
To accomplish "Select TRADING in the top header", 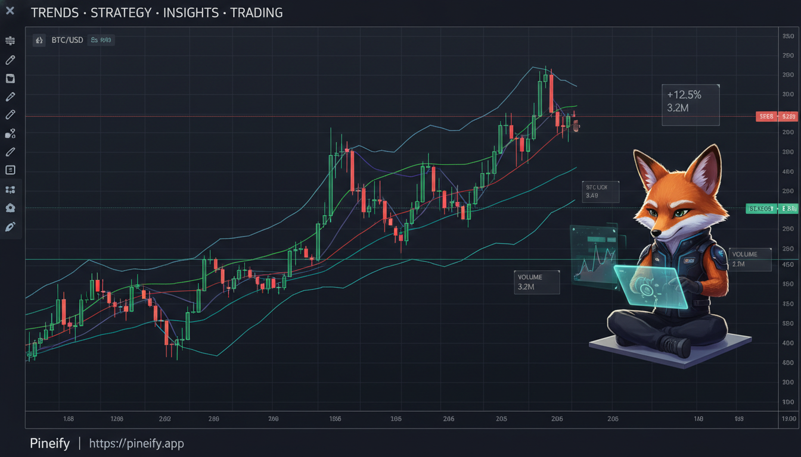I will pyautogui.click(x=256, y=12).
